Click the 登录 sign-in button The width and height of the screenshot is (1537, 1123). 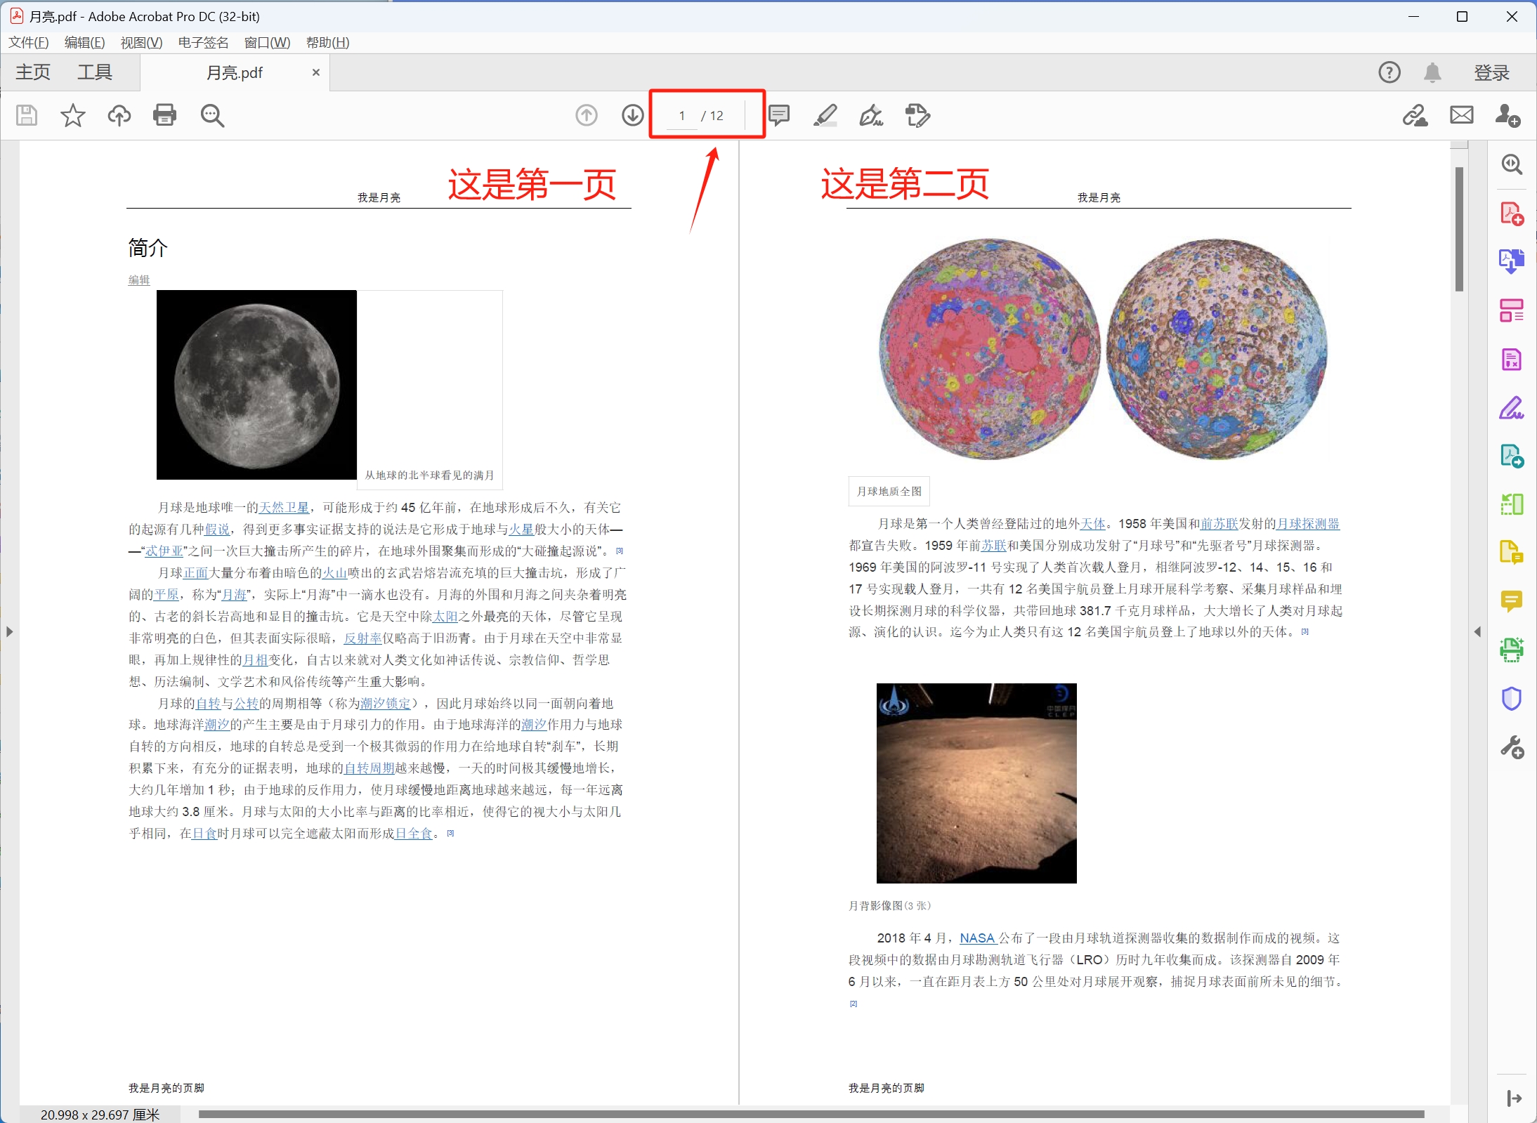(x=1491, y=72)
